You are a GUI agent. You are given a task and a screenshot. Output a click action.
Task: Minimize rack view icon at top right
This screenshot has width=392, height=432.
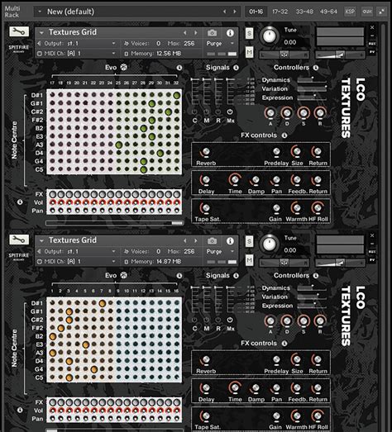click(x=381, y=12)
